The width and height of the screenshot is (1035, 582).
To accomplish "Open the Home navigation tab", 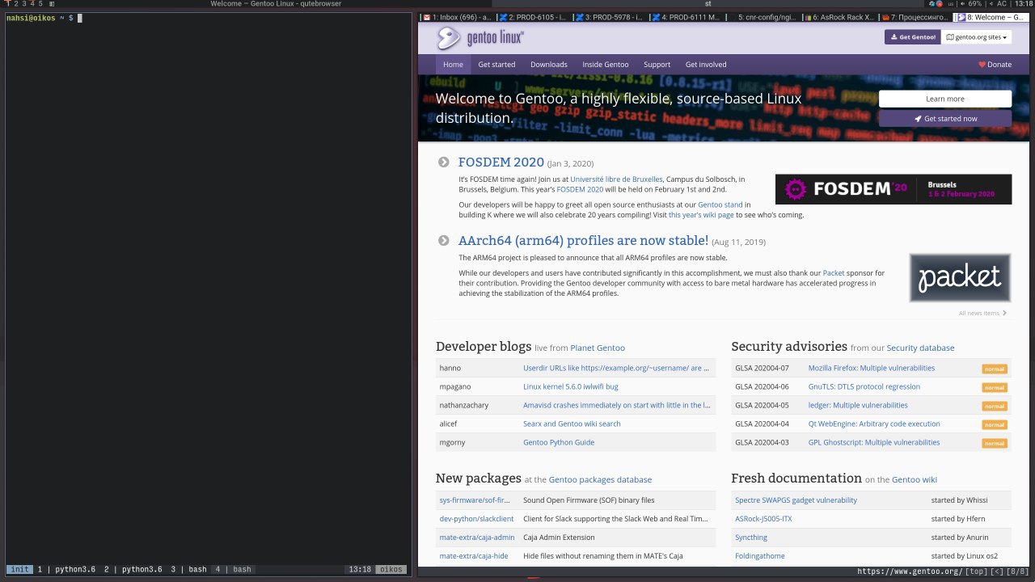I will point(453,65).
